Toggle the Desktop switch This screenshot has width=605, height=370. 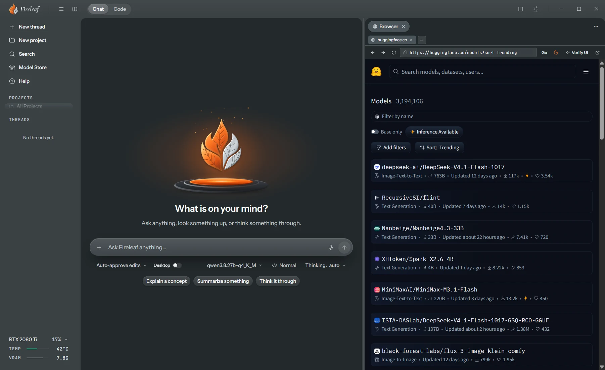(177, 265)
